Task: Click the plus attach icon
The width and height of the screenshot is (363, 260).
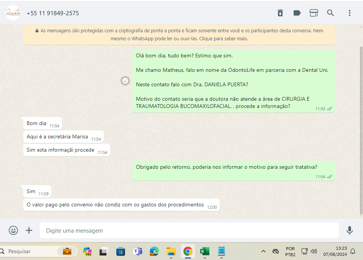Action: pos(29,230)
